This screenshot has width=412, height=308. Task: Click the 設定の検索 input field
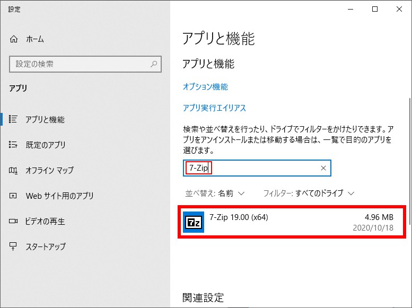85,64
